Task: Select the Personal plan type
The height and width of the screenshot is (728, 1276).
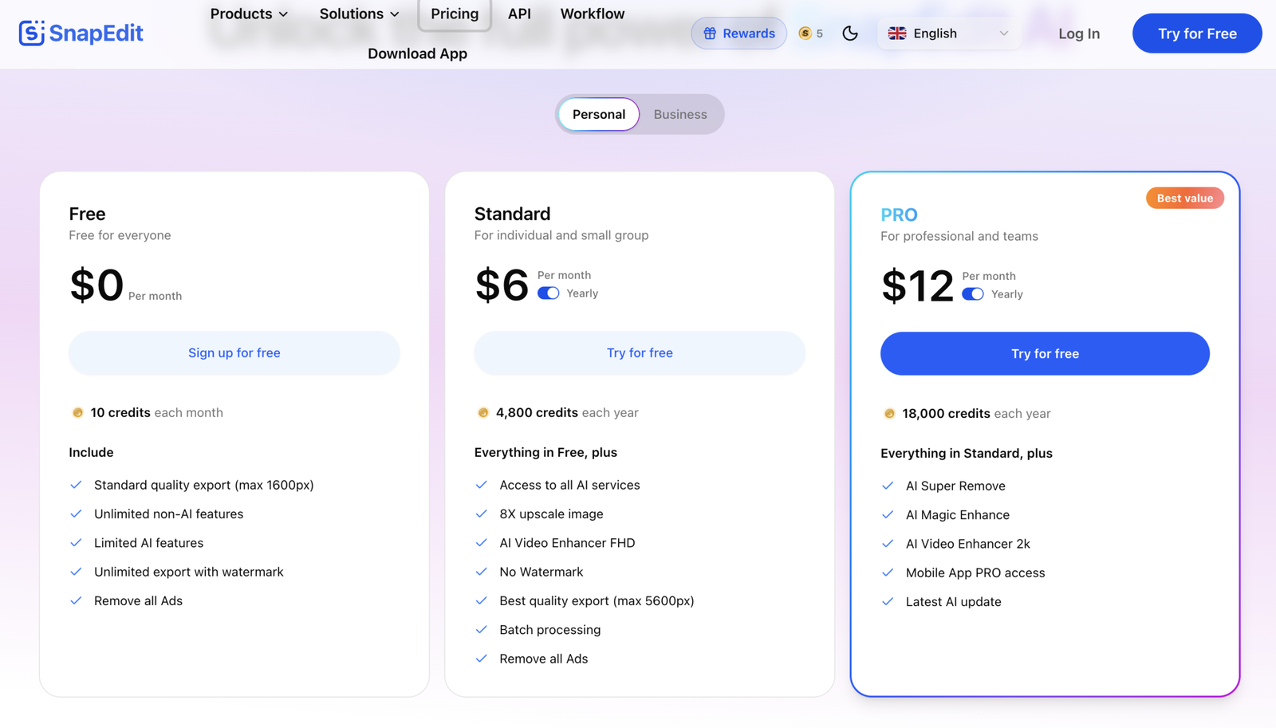Action: [x=599, y=114]
